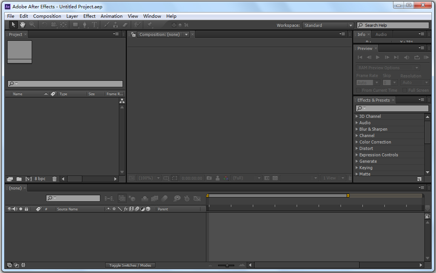Toggle the Frame Blending icon in timeline
Screen dimensions: 436x273
154,198
